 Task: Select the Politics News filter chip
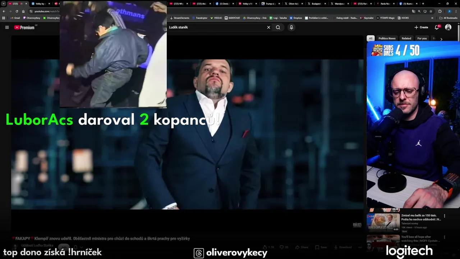387,38
